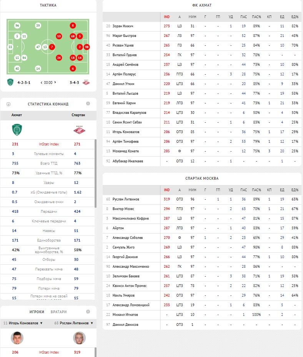
Task: Select the Игроки tab
Action: pyautogui.click(x=38, y=312)
